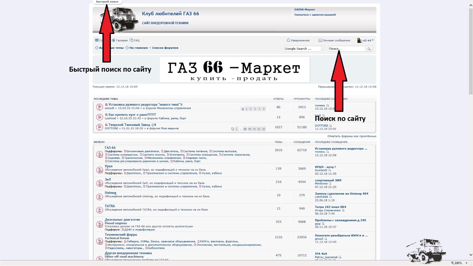Open Личные сообщения envelope icon
473x266 pixels.
pos(320,40)
